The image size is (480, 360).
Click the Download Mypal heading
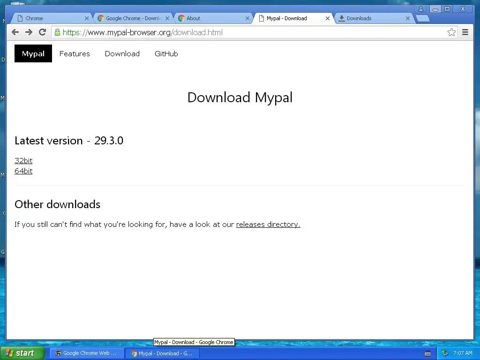point(240,97)
